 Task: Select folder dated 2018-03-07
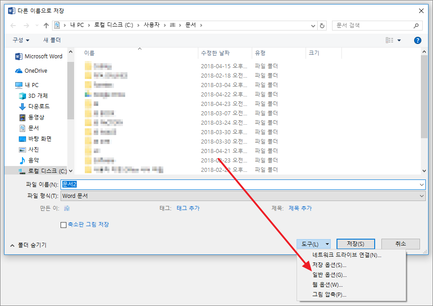tap(181, 113)
